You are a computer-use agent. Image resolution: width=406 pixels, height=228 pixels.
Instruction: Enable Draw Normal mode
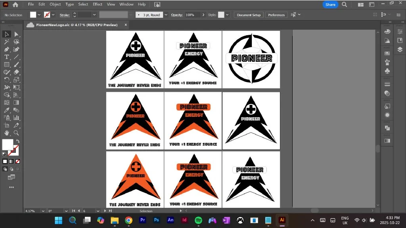5,169
